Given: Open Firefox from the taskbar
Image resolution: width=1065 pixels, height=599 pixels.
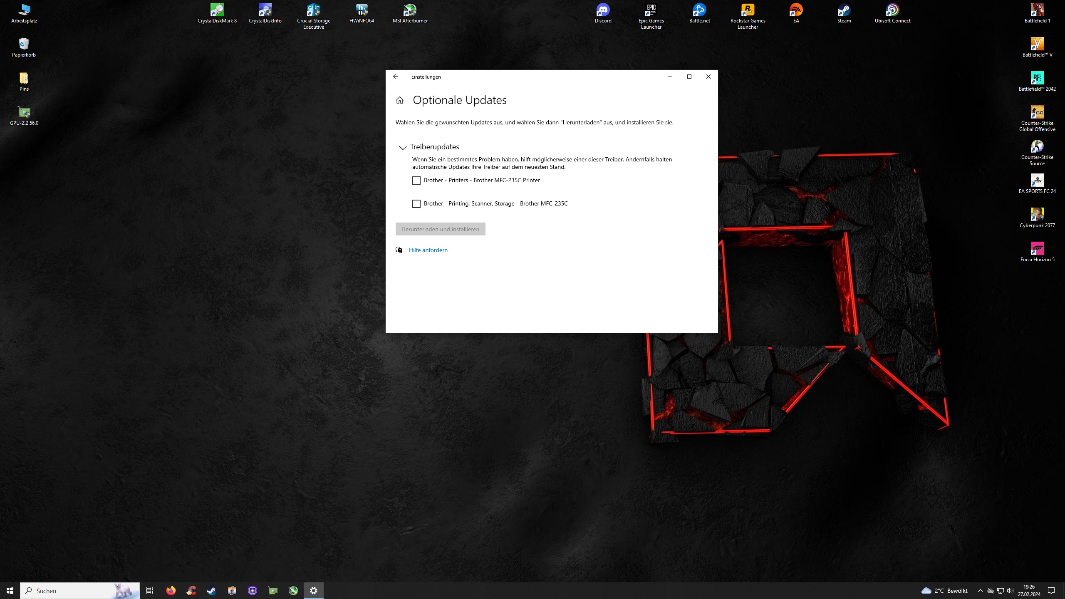Looking at the screenshot, I should 171,591.
